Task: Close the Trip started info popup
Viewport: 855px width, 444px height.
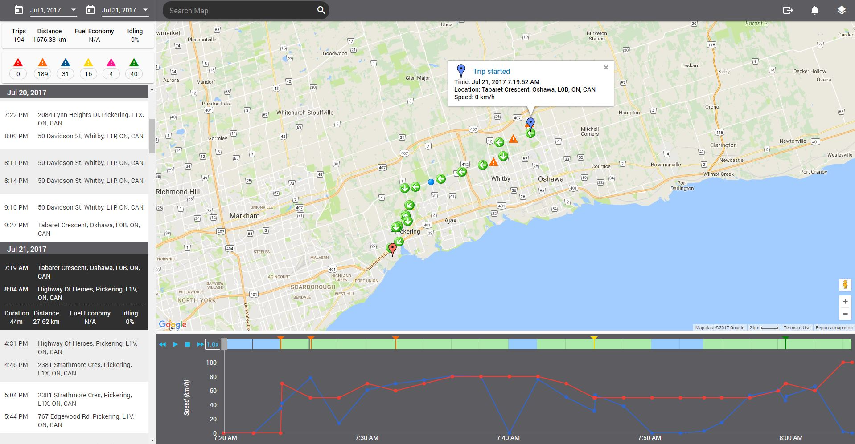Action: 606,68
